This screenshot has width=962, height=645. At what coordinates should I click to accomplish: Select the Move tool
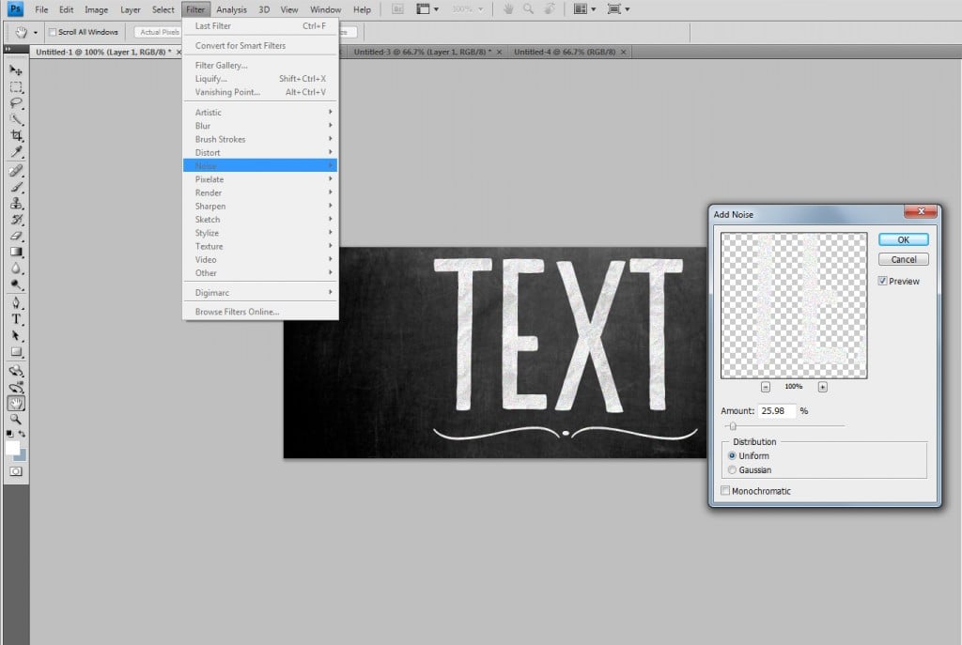(16, 70)
